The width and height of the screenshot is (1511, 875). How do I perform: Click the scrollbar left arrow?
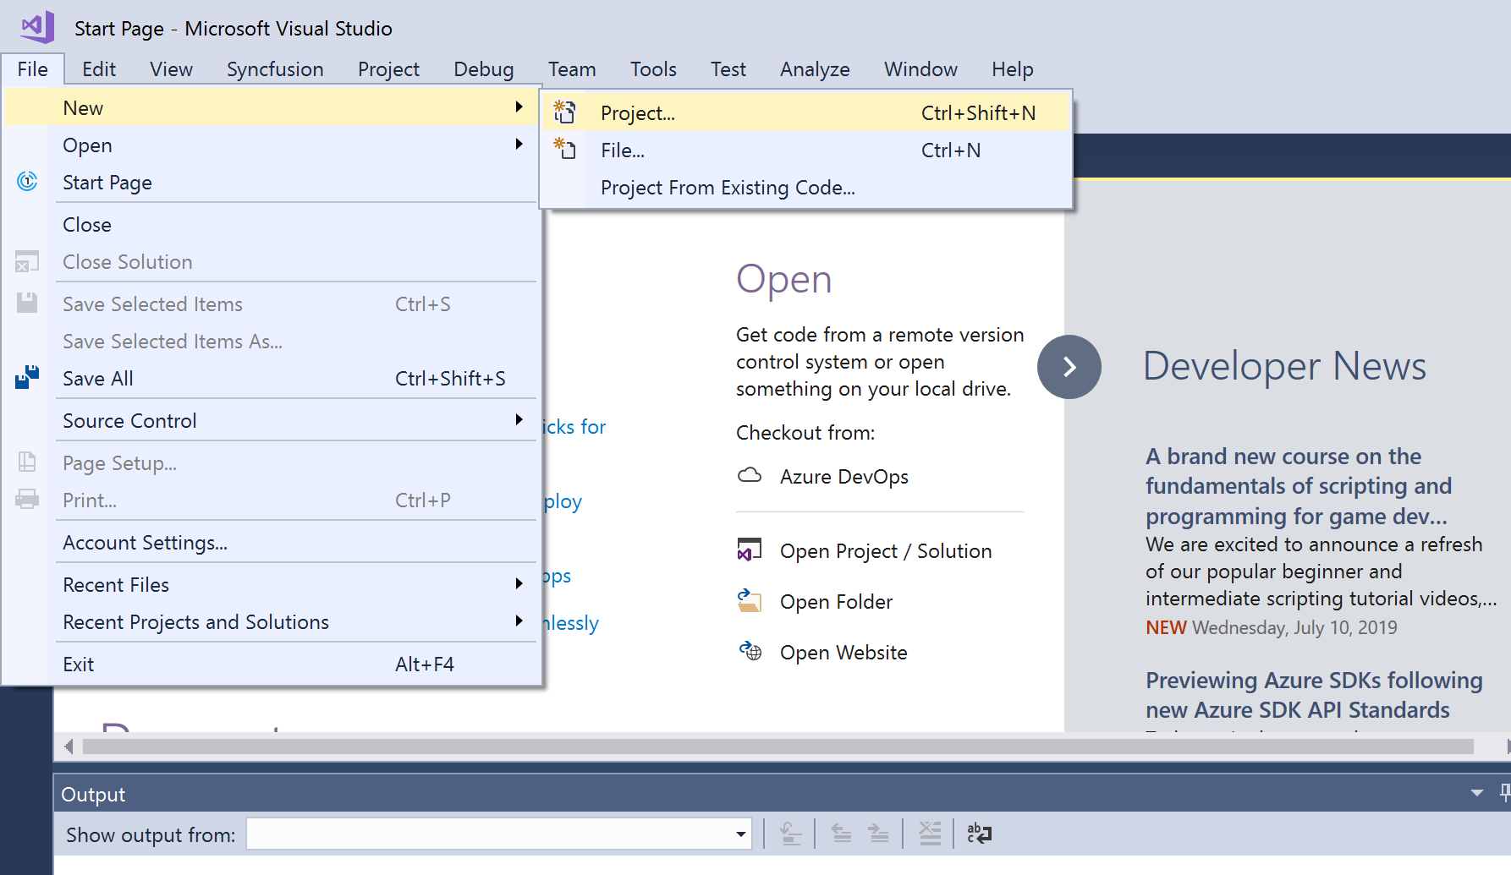point(69,746)
